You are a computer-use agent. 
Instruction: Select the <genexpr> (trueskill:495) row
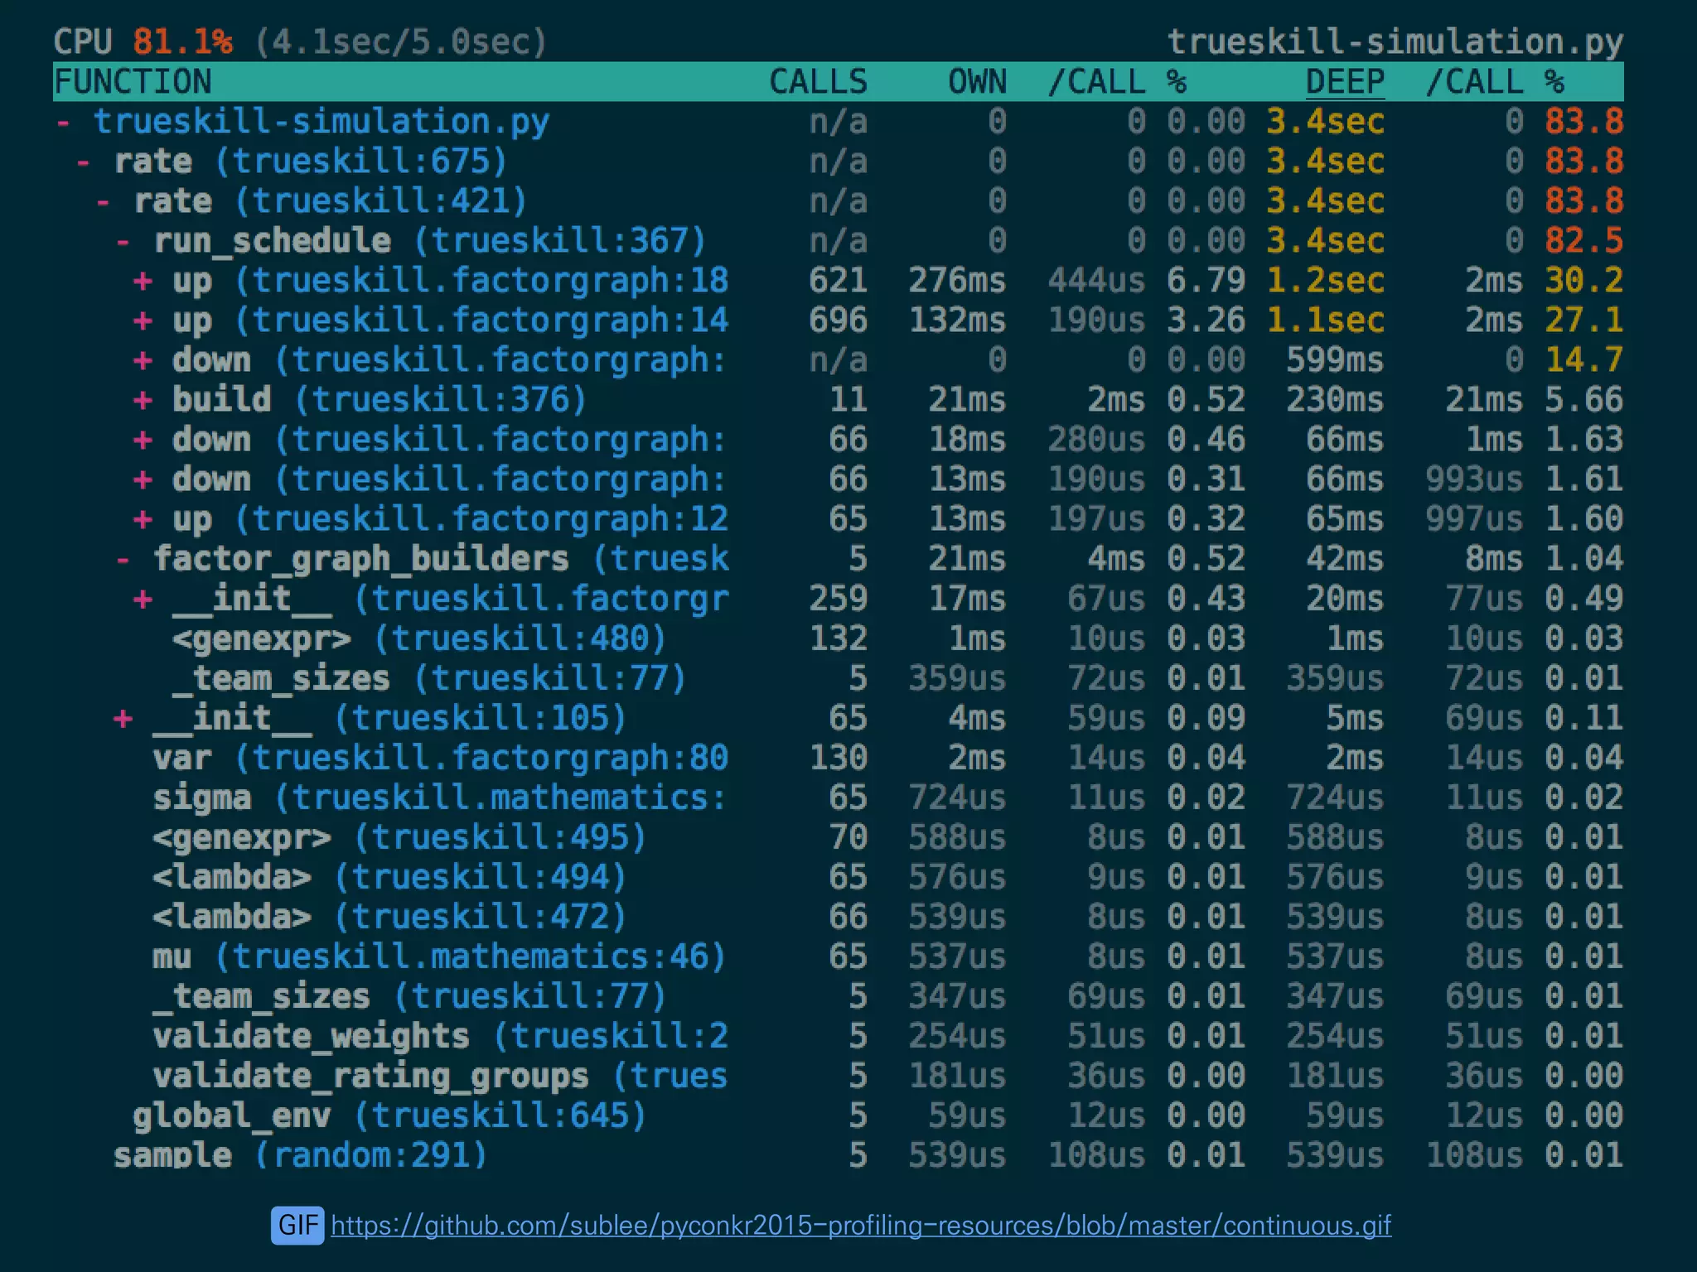838,838
